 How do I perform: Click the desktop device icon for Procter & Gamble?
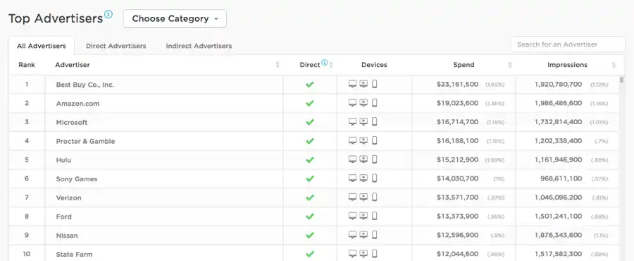[353, 140]
